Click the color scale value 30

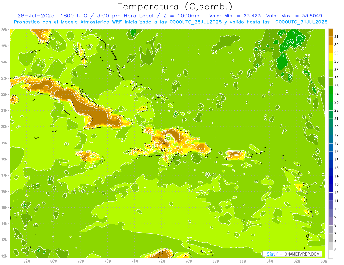[336, 45]
